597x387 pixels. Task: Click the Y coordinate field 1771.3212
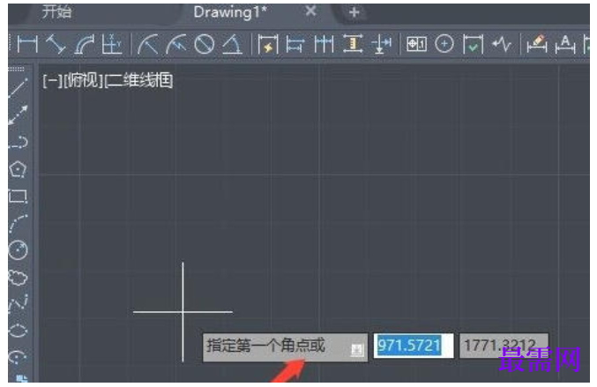tap(504, 346)
